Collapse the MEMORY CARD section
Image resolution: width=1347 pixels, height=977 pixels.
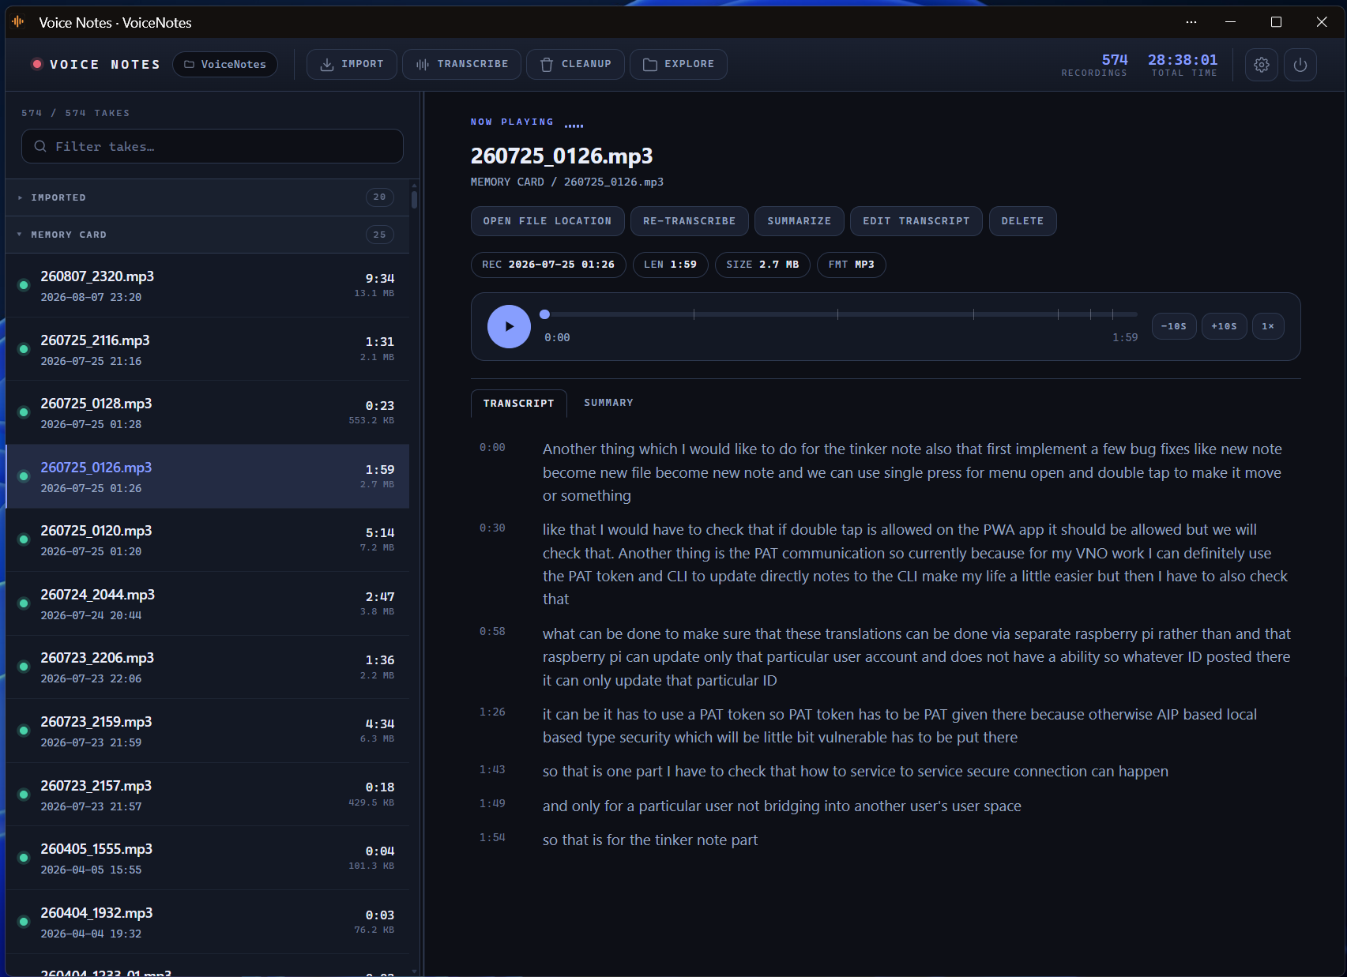coord(207,235)
